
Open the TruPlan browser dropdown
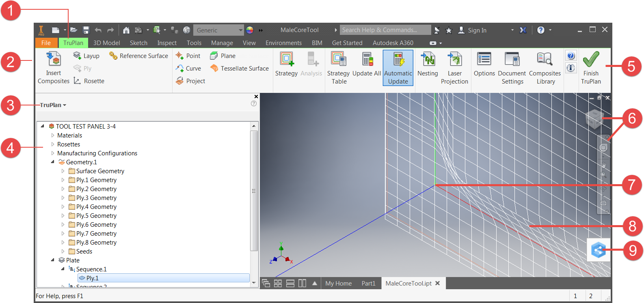point(53,105)
